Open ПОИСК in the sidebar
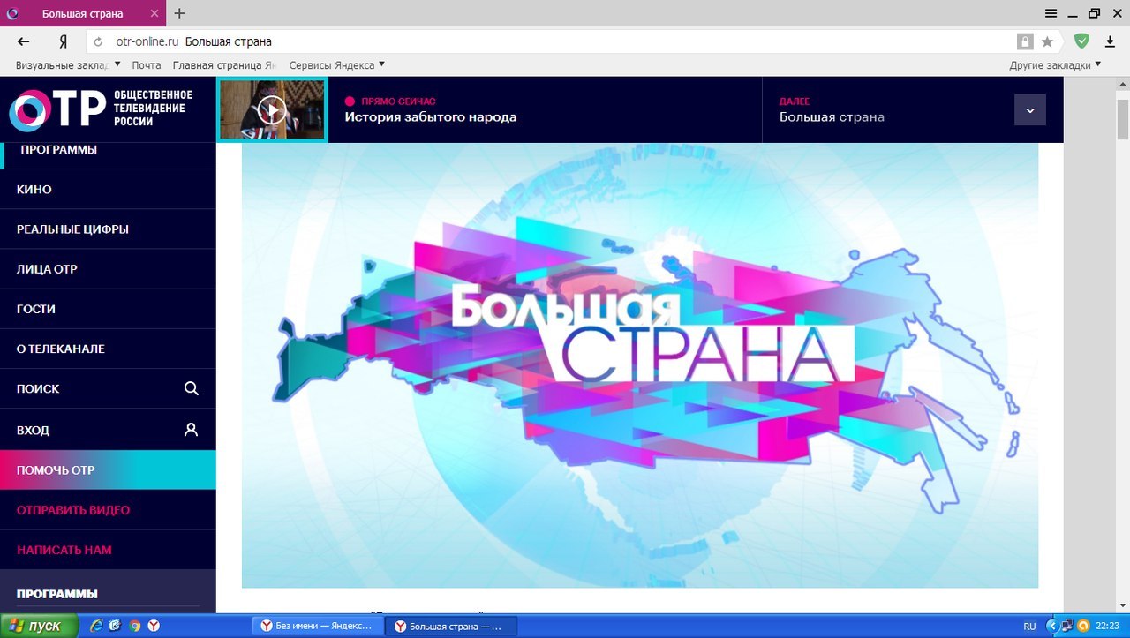Screen dimensions: 1130x638 [x=108, y=388]
